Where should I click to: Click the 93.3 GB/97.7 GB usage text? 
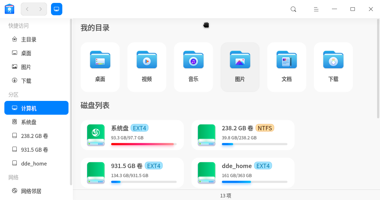tap(127, 138)
